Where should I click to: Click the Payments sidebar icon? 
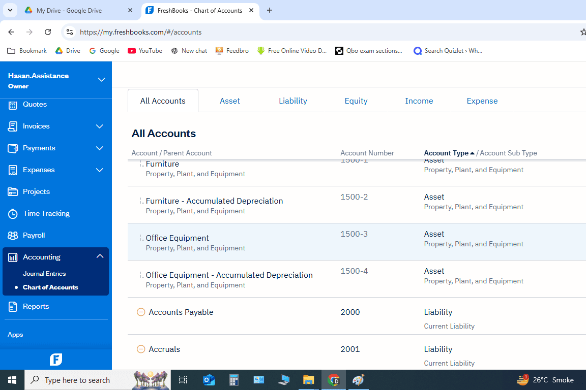coord(13,148)
